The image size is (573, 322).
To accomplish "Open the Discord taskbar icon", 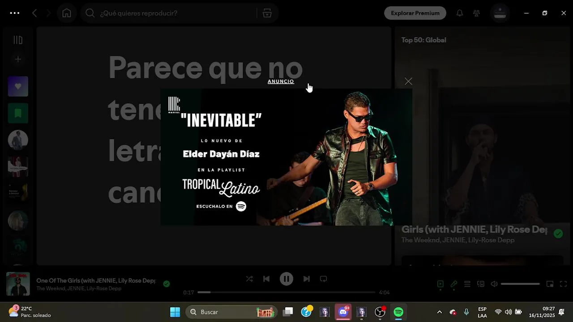I will (x=343, y=312).
